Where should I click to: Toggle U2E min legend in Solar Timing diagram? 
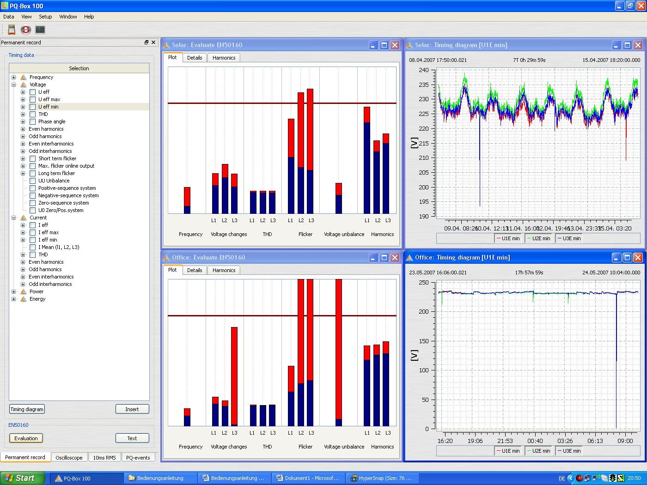[x=538, y=238]
